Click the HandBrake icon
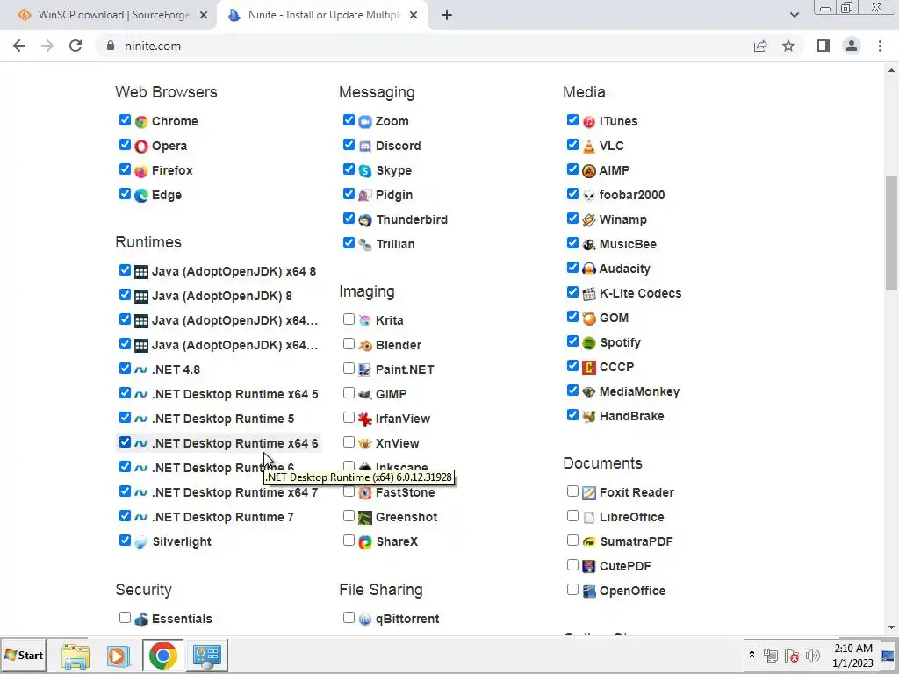 pyautogui.click(x=589, y=417)
